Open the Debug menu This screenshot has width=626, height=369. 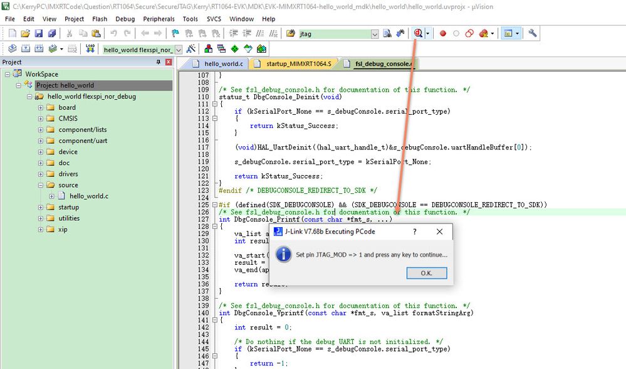[x=125, y=19]
